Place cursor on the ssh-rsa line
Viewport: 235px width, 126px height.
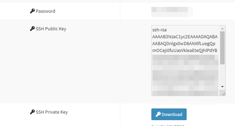point(159,30)
